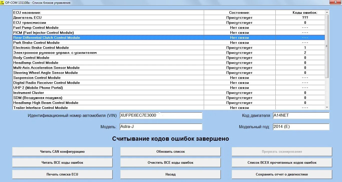Click the ECU list scrollbar thumb
Image resolution: width=342 pixels, height=182 pixels.
click(327, 46)
